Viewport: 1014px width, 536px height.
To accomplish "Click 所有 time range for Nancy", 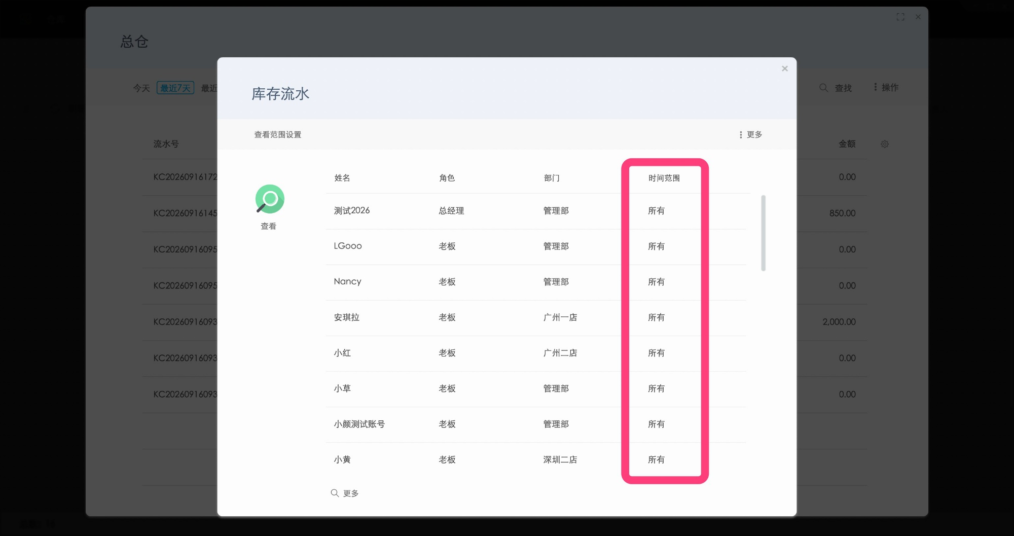I will click(656, 281).
